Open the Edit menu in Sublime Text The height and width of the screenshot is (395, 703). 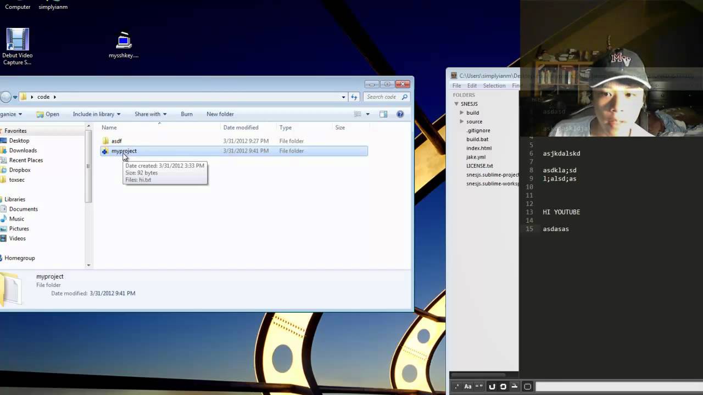click(472, 86)
